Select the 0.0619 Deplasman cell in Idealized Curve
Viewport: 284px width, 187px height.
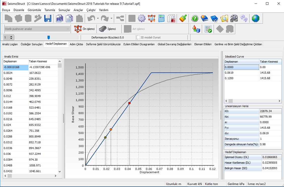tap(241, 73)
